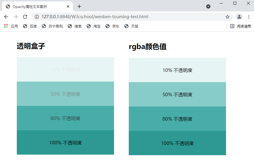Open the 百度 bookmark
Screen dimensions: 254x164
tap(30, 26)
